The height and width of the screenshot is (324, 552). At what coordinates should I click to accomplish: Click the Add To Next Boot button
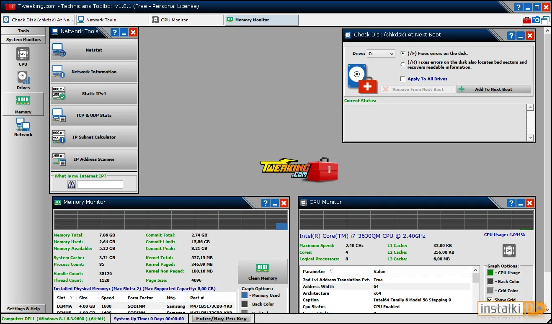coord(494,90)
